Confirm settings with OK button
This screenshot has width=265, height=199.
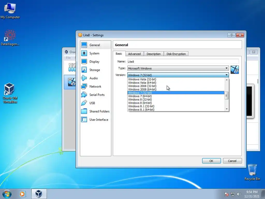(211, 161)
